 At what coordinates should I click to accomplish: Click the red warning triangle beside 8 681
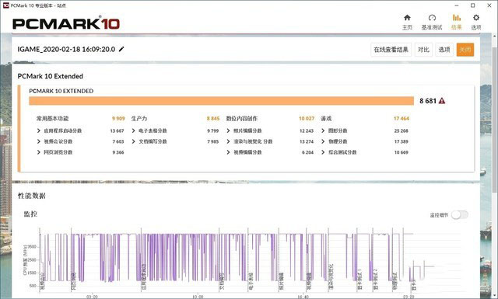(442, 101)
